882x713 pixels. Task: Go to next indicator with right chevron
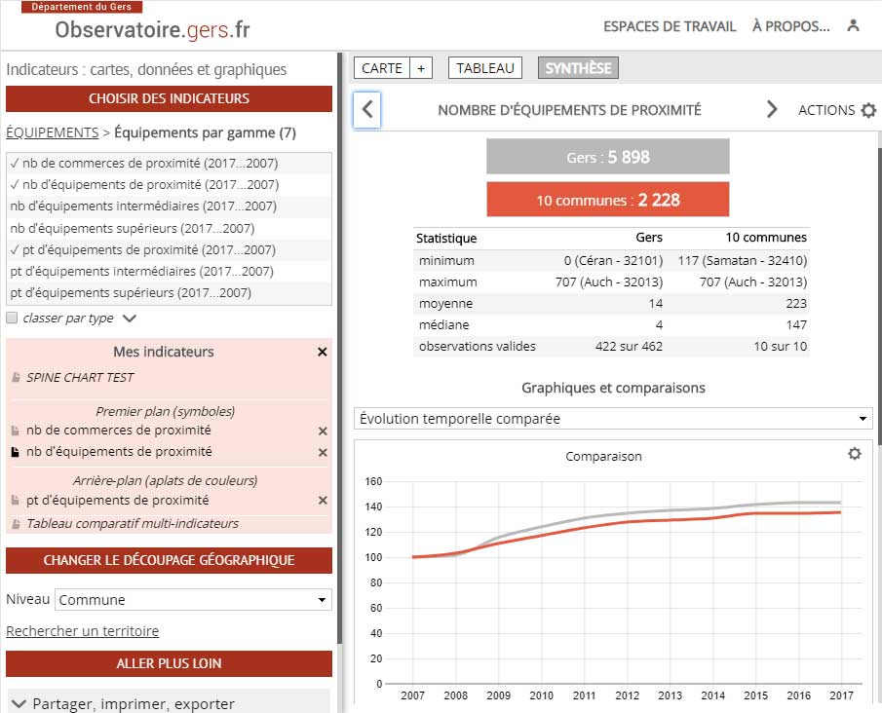click(x=772, y=110)
